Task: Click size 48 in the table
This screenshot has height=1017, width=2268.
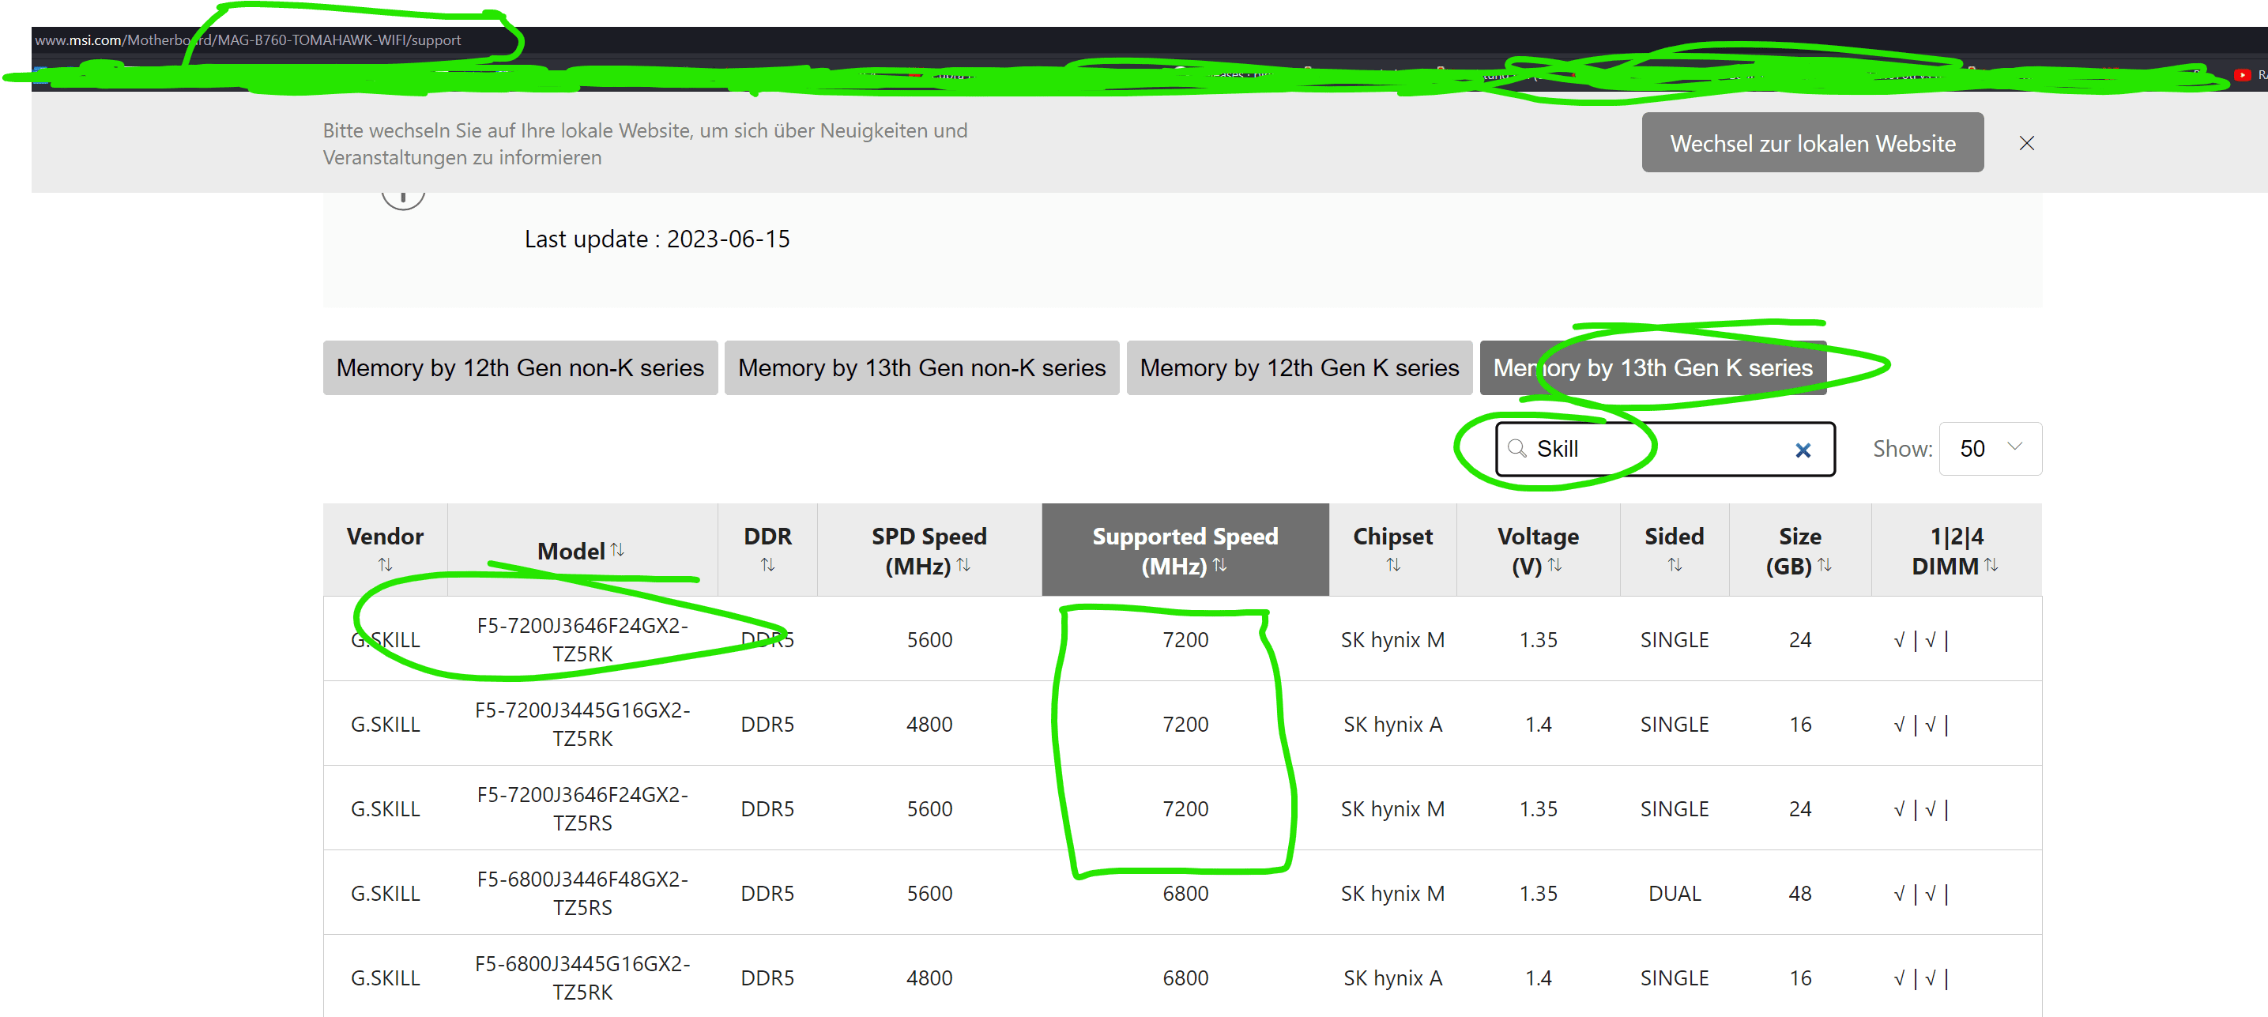Action: [x=1799, y=893]
